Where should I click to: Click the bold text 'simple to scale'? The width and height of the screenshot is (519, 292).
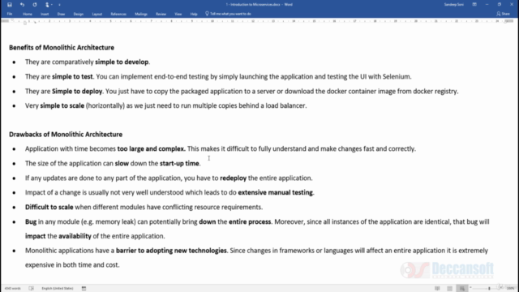pos(62,105)
